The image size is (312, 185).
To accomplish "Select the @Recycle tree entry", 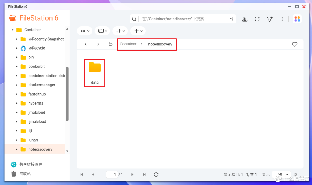I will (x=37, y=48).
